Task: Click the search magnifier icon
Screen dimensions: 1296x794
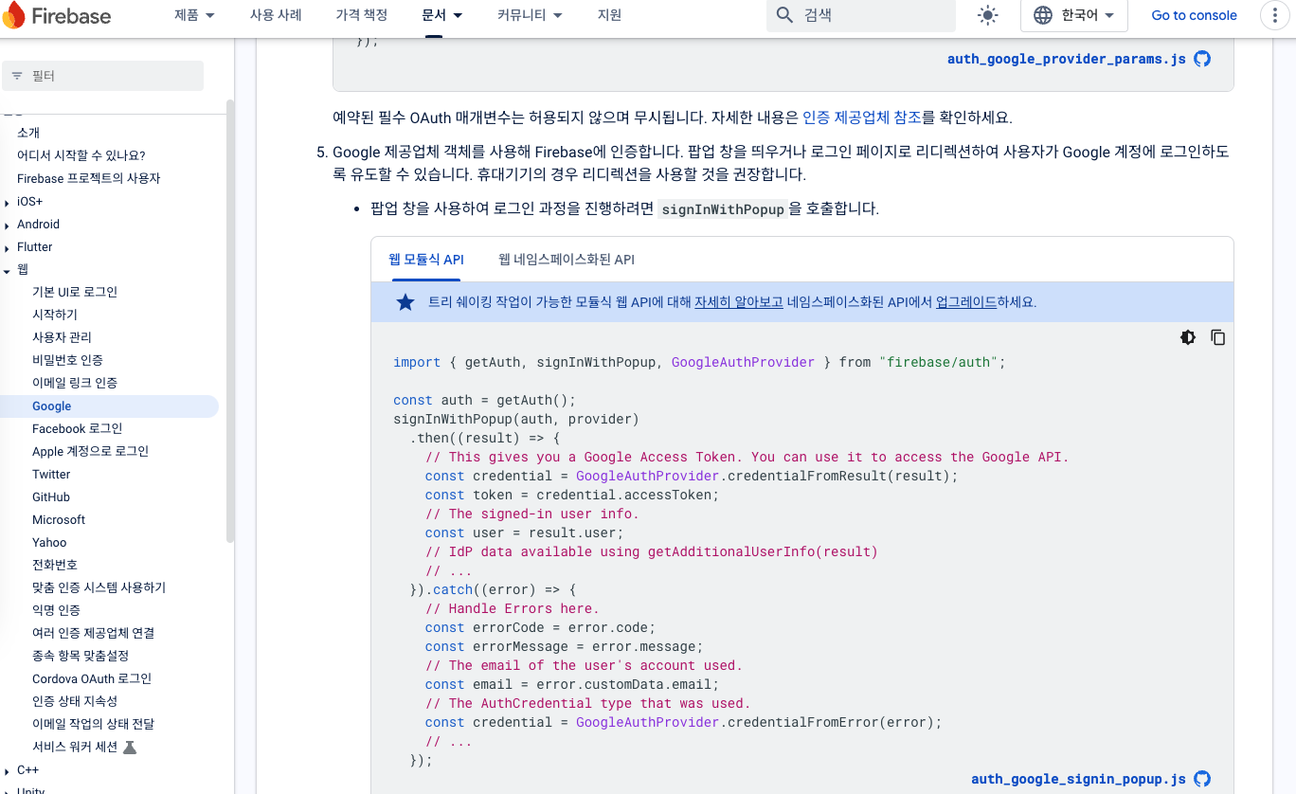Action: pos(784,15)
